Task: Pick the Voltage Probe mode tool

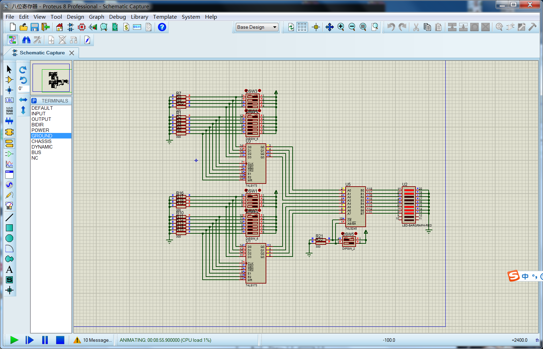Action: [x=9, y=195]
